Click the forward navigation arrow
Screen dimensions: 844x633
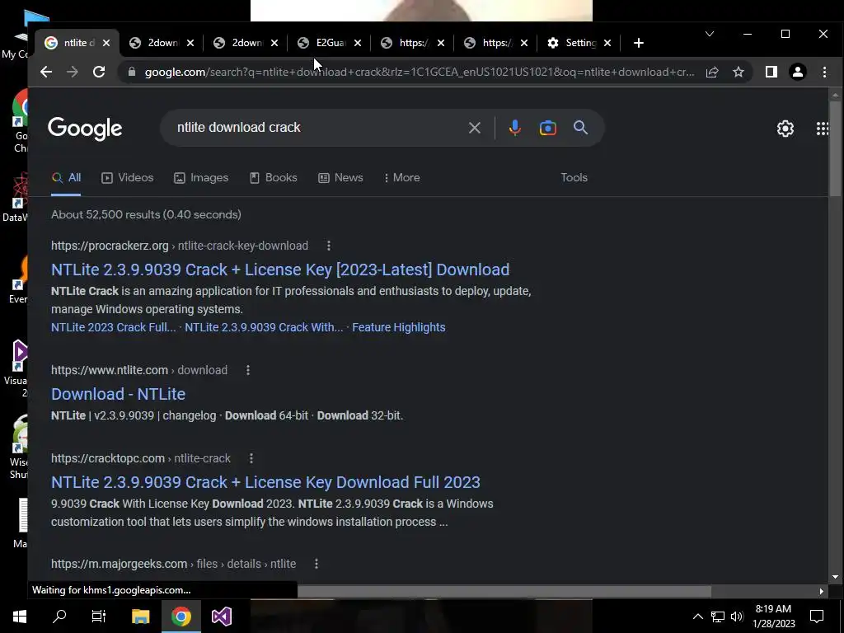(73, 73)
